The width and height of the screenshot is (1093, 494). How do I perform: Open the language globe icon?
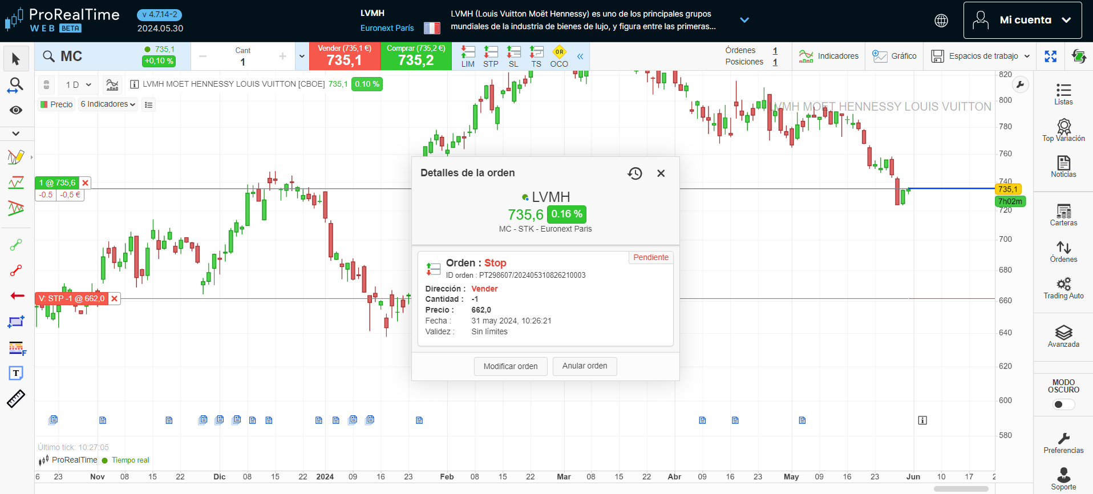coord(941,21)
